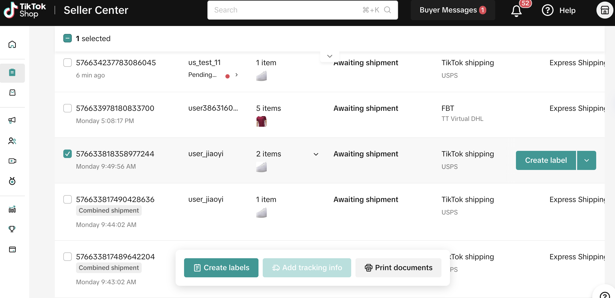
Task: Click the maroon t-shirt product thumbnail
Action: [261, 121]
